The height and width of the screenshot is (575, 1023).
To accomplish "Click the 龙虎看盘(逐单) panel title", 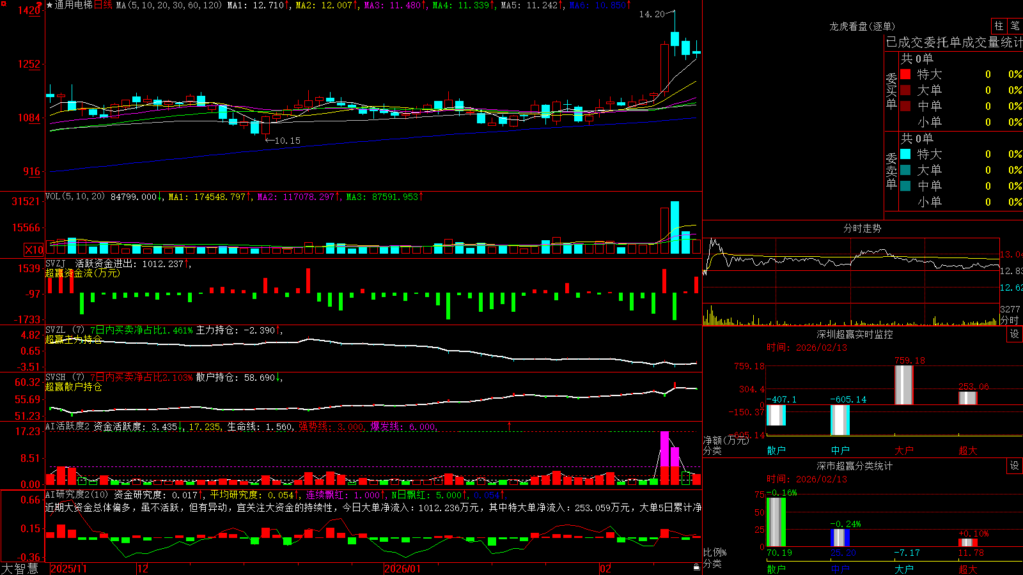I will [x=862, y=26].
